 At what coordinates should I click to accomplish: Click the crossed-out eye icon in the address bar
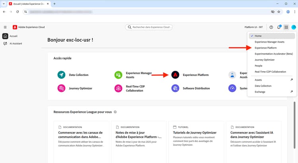(x=273, y=12)
